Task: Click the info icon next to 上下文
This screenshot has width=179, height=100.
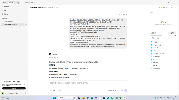Action: 156,33
